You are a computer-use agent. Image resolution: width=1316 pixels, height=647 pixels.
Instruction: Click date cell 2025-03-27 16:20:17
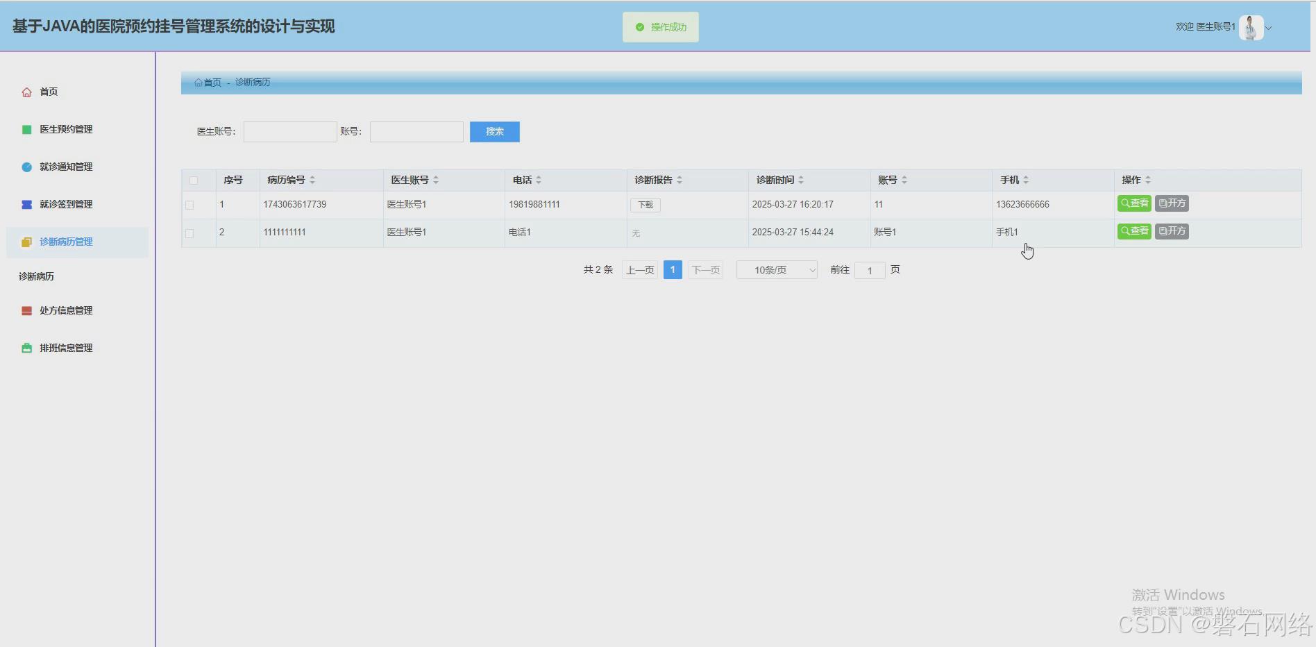pos(793,205)
